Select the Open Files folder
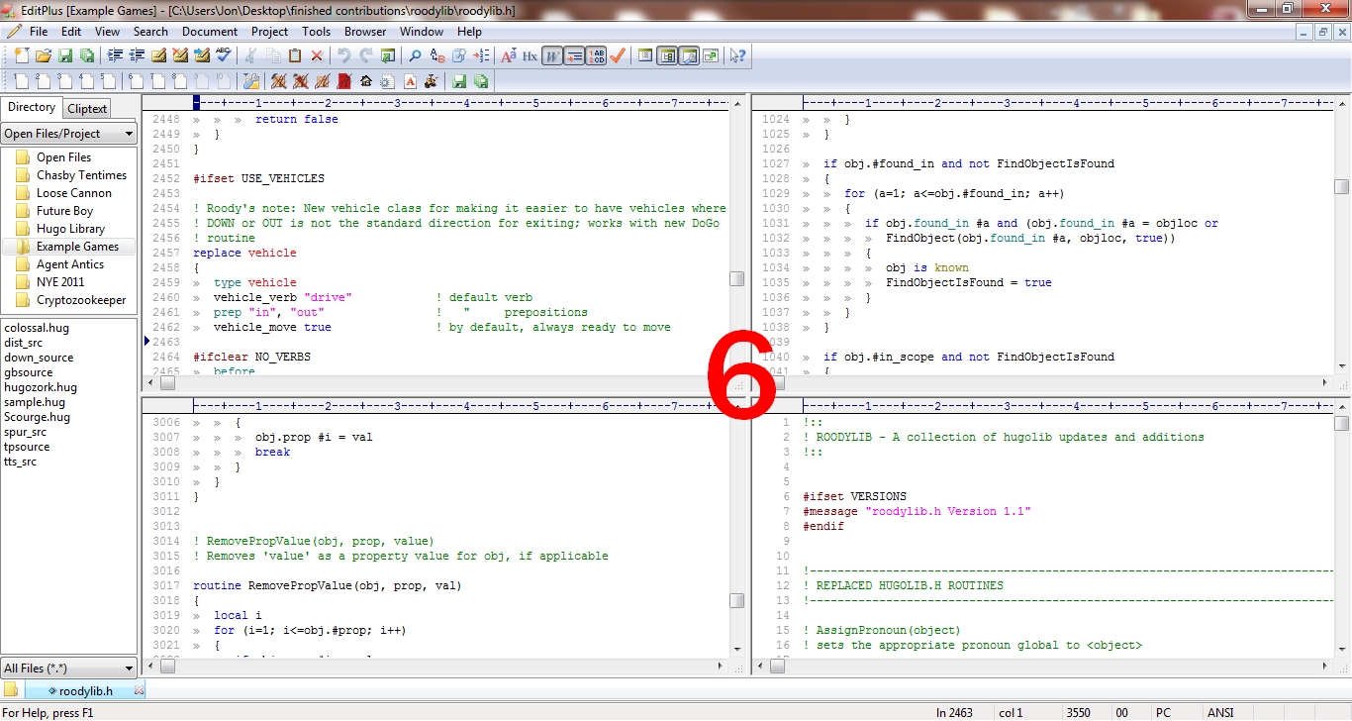The height and width of the screenshot is (721, 1352). coord(63,157)
